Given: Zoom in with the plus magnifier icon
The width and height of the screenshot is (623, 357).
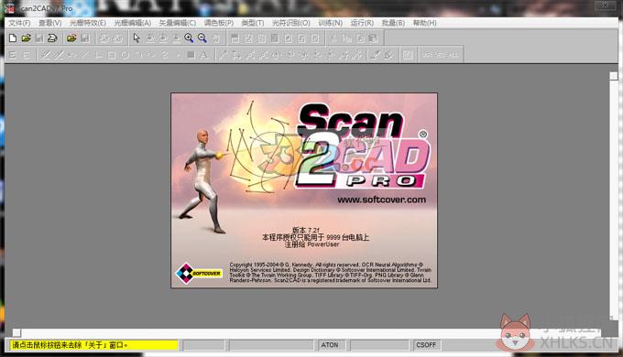Looking at the screenshot, I should 189,38.
